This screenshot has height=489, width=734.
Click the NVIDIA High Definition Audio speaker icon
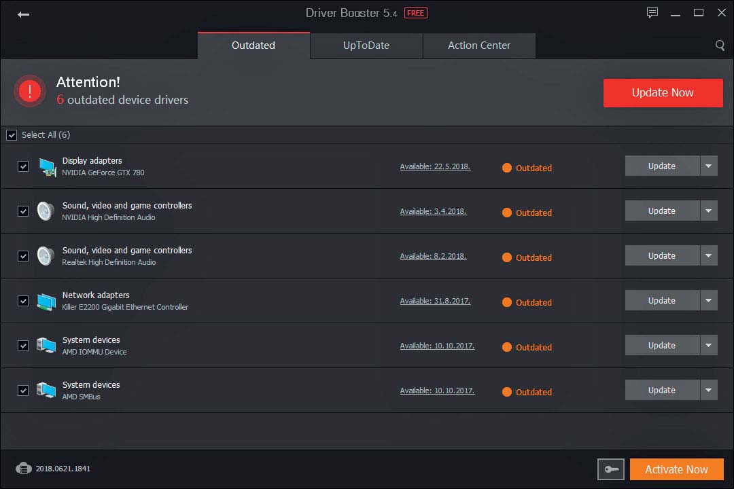tap(46, 211)
